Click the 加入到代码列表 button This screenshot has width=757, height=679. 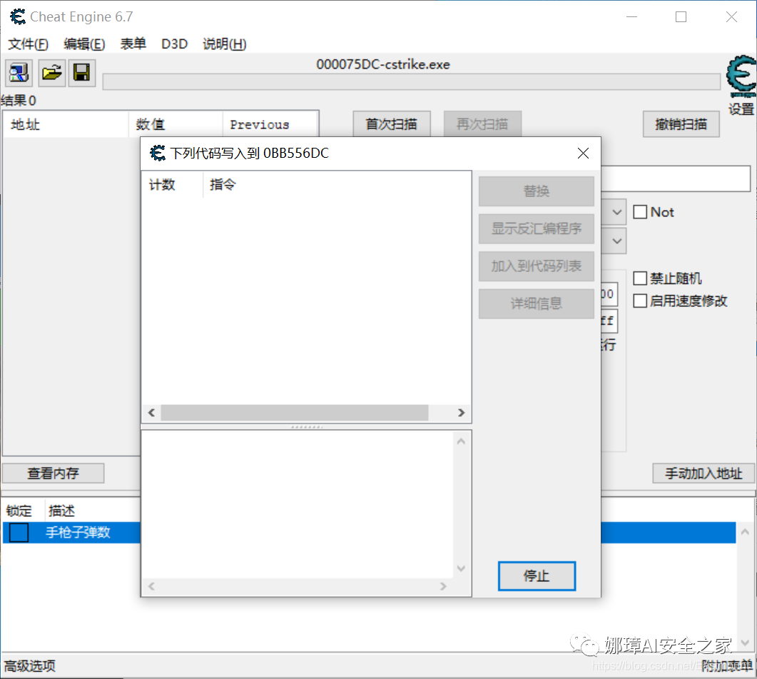tap(537, 266)
